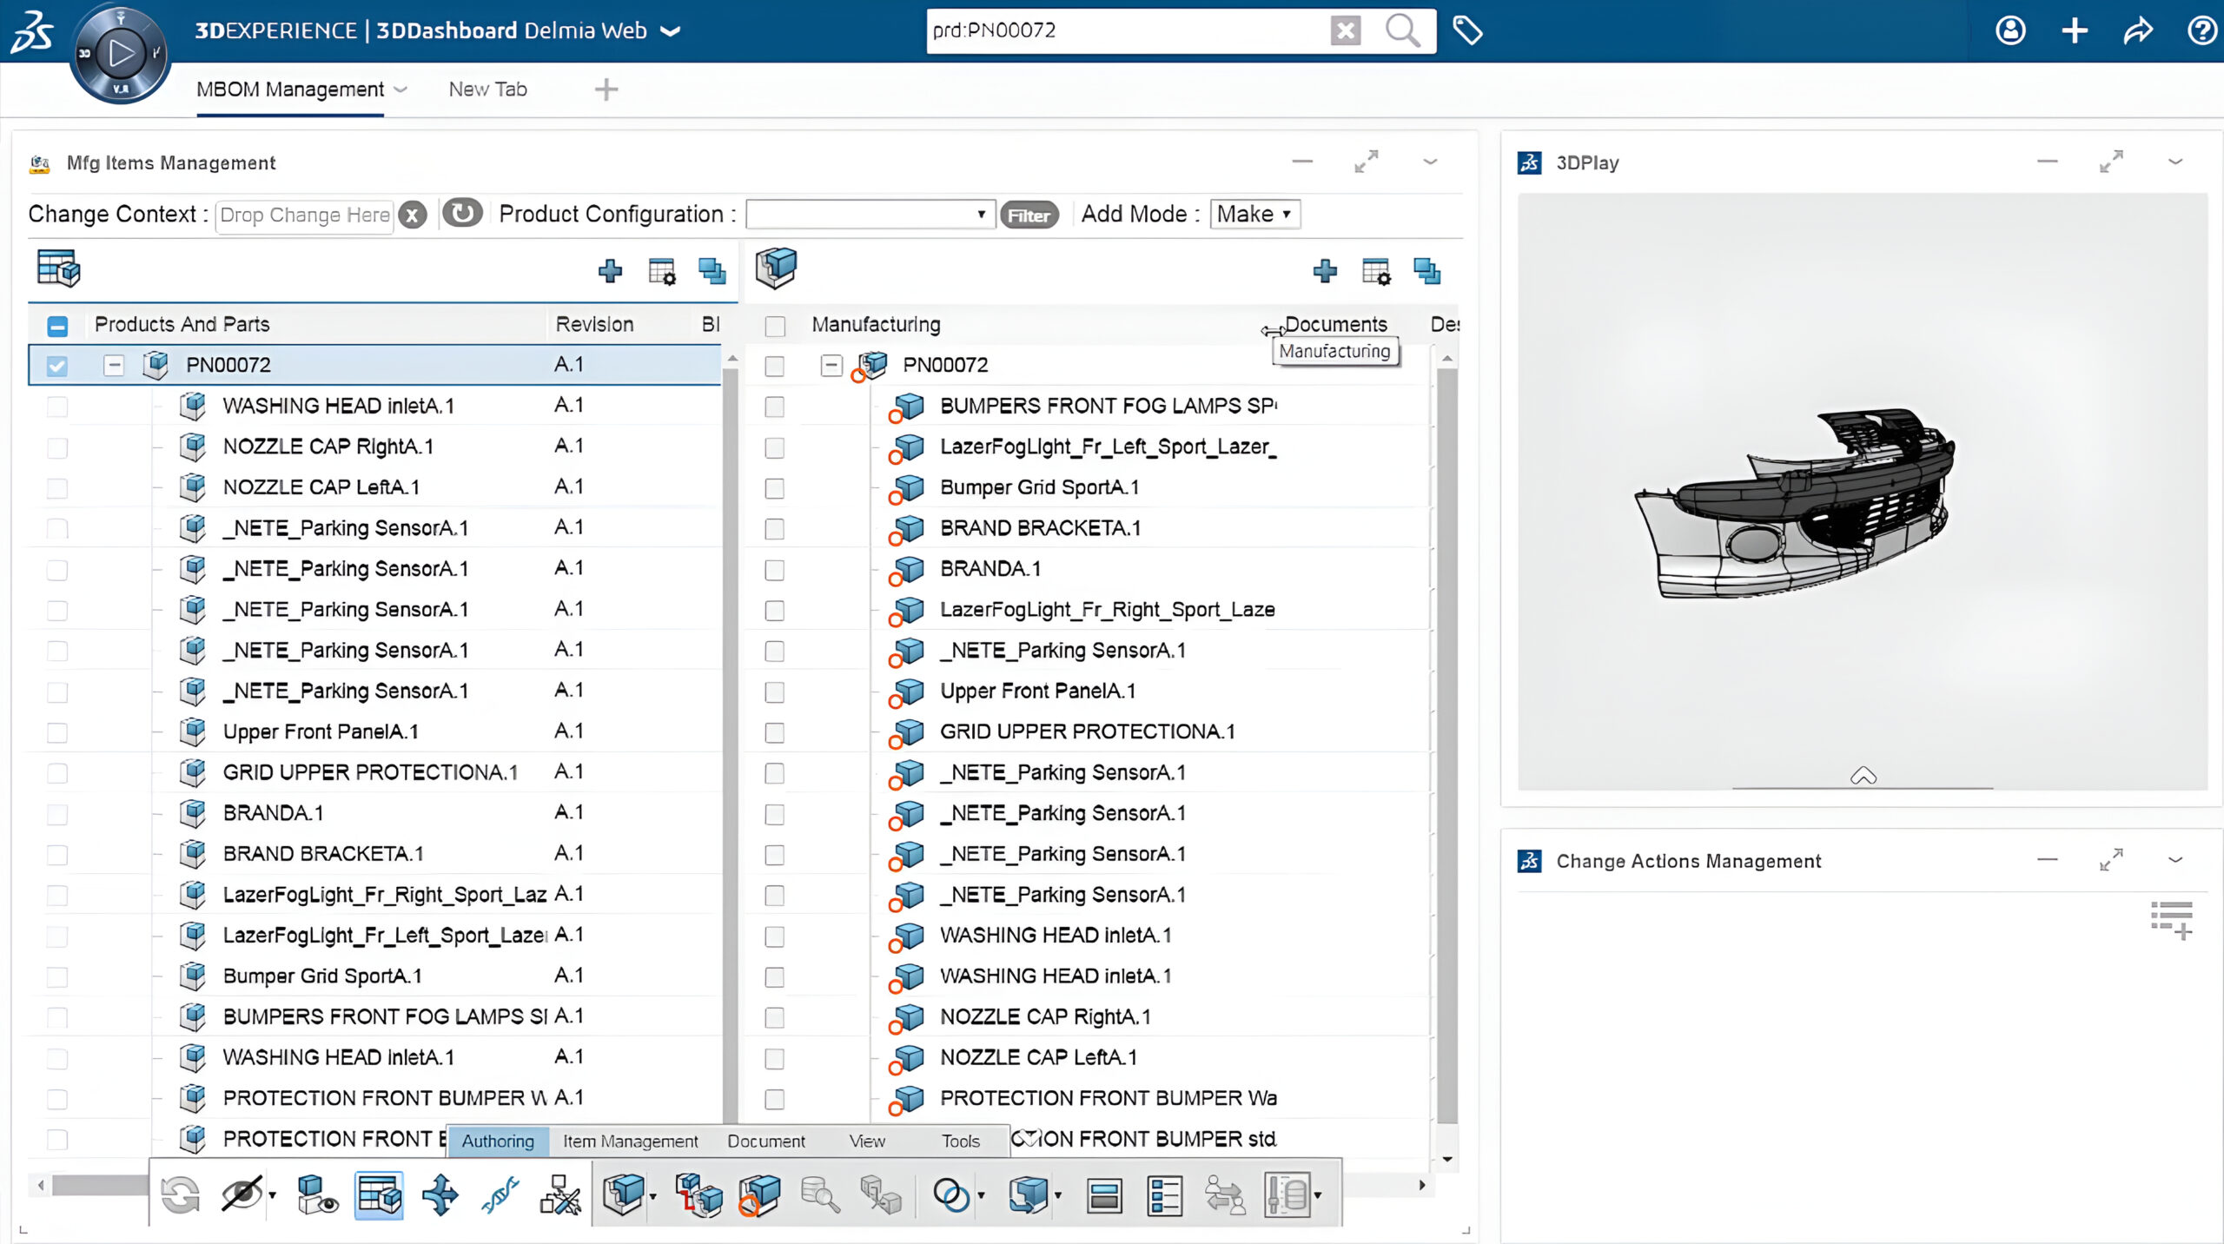Viewport: 2224px width, 1244px height.
Task: Click the hide/show eye icon in toolbar
Action: click(241, 1195)
